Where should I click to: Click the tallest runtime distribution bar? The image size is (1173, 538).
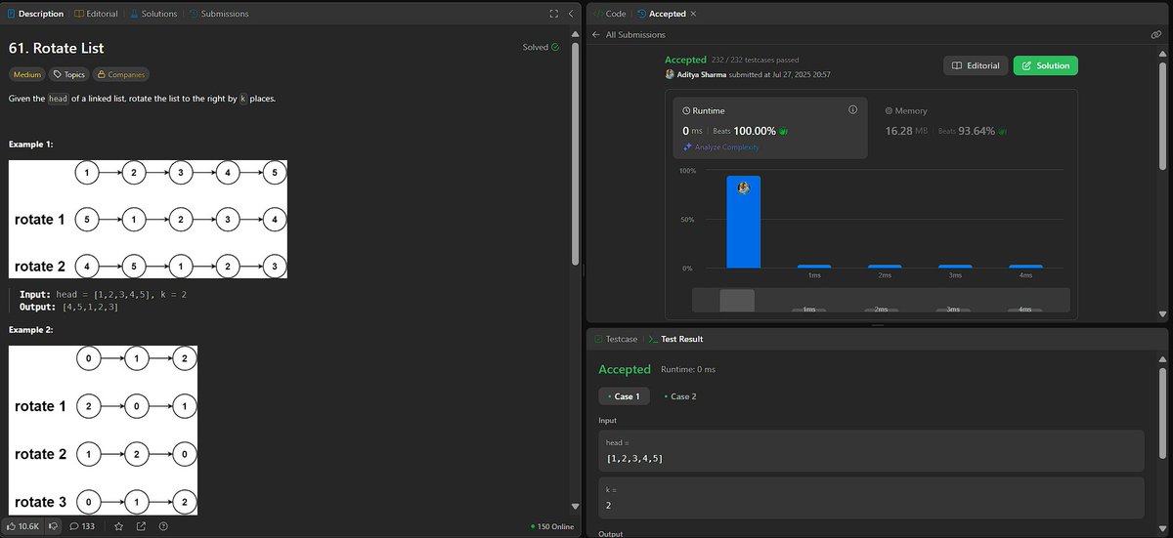pyautogui.click(x=743, y=222)
